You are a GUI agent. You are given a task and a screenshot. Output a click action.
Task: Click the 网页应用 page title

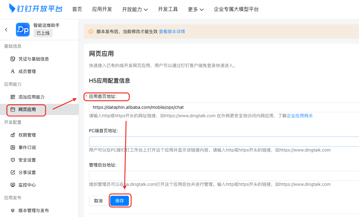pos(101,54)
